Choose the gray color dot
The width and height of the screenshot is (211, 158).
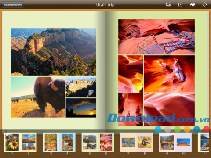(x=167, y=129)
